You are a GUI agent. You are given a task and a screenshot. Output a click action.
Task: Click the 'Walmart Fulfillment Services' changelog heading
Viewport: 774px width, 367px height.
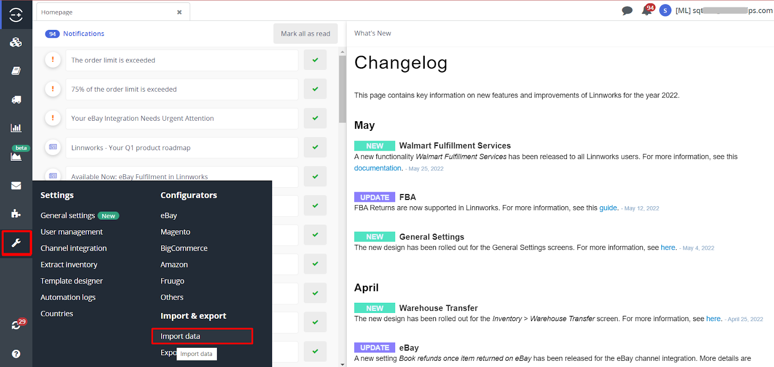(455, 145)
